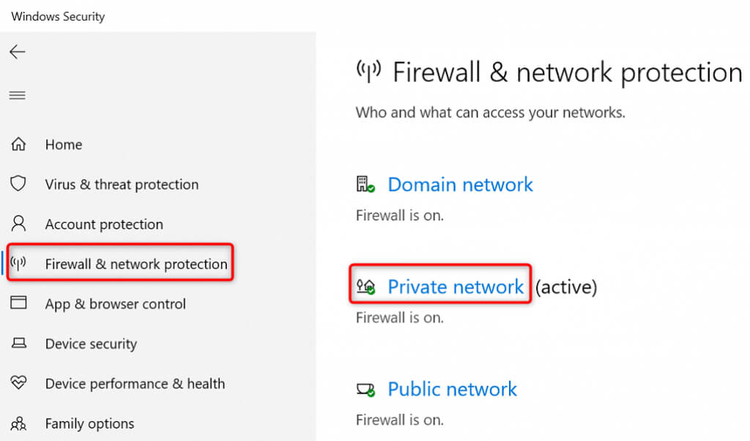Click the Family options people icon
The image size is (750, 441).
tap(19, 423)
